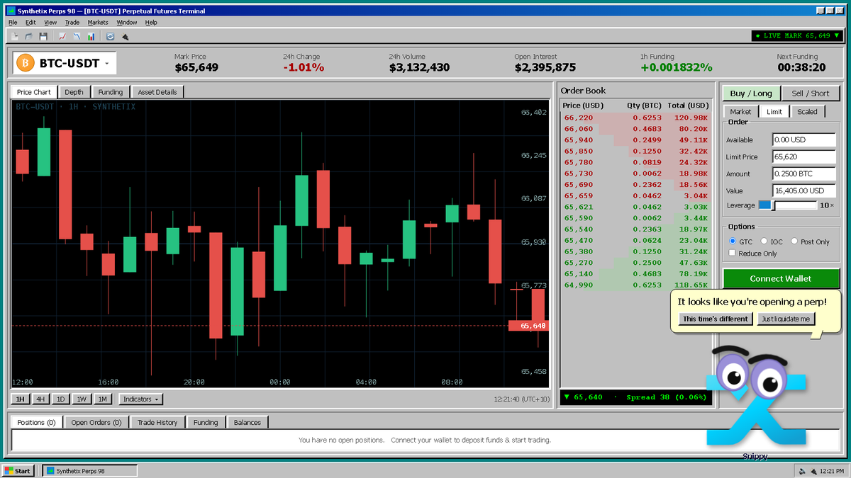Open the View menu

[50, 23]
